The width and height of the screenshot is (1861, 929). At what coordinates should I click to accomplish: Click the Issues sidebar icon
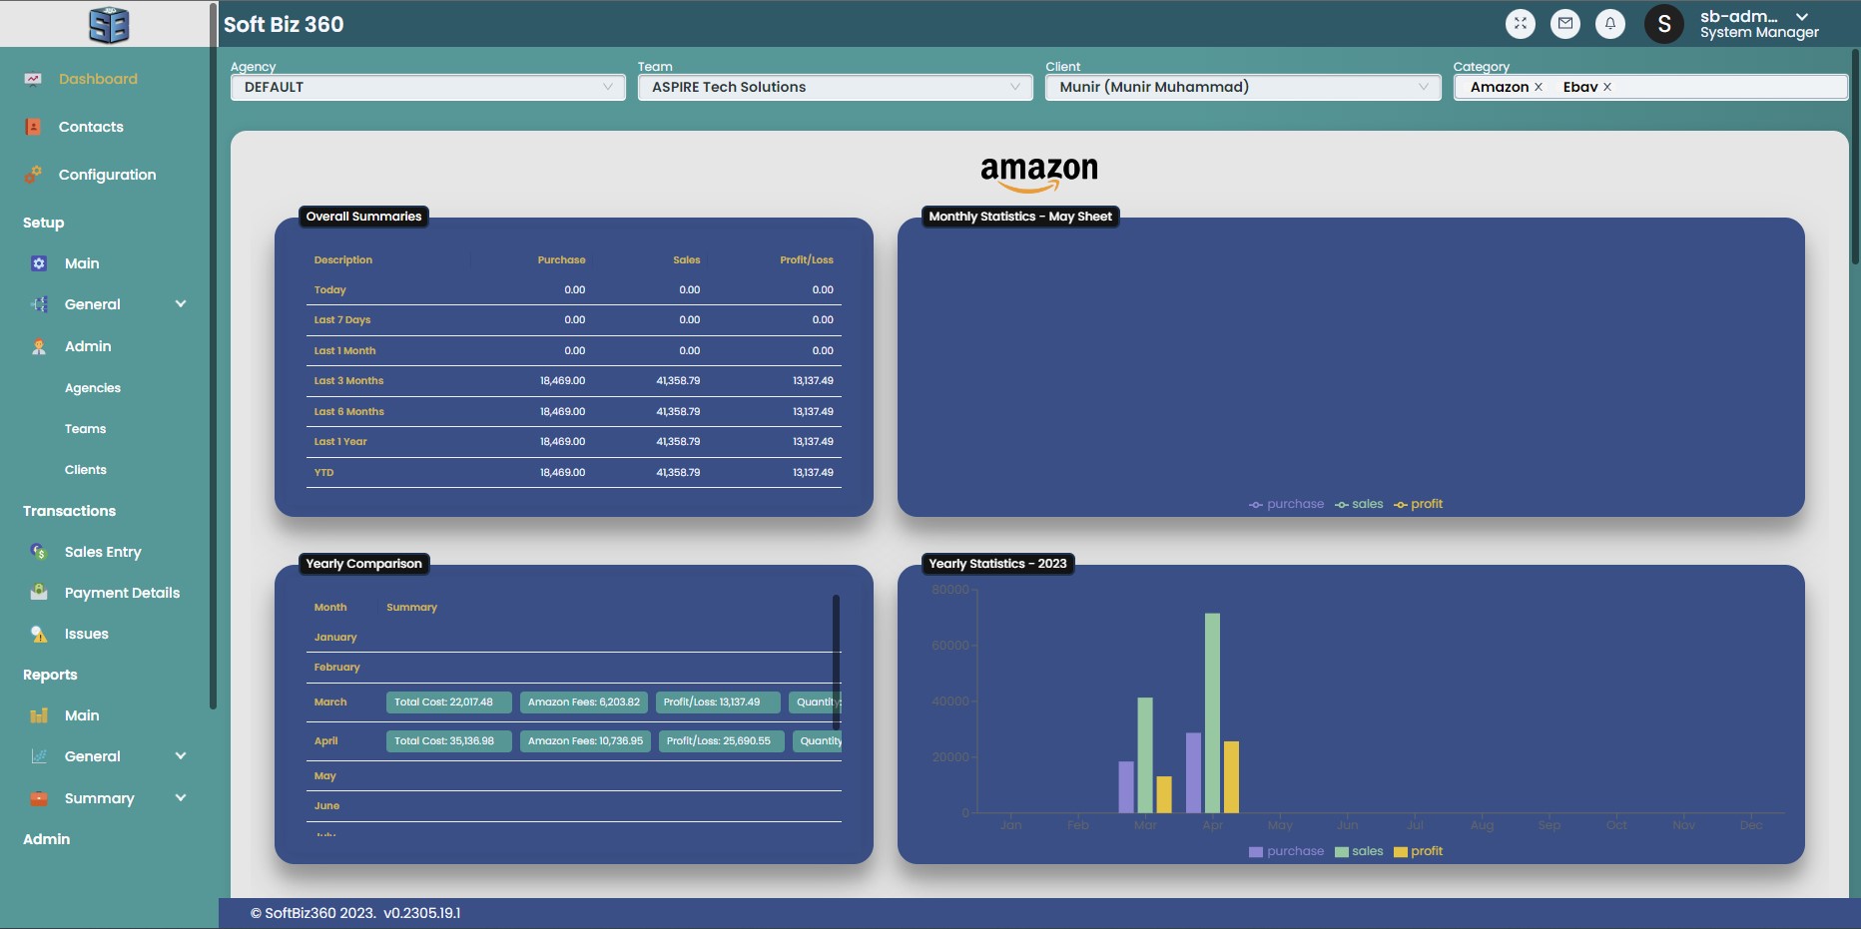pyautogui.click(x=39, y=634)
